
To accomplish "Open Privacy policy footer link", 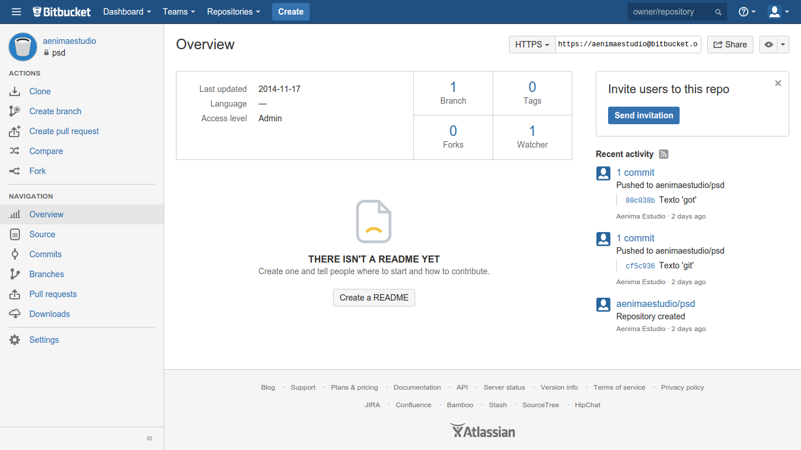I will pos(683,387).
